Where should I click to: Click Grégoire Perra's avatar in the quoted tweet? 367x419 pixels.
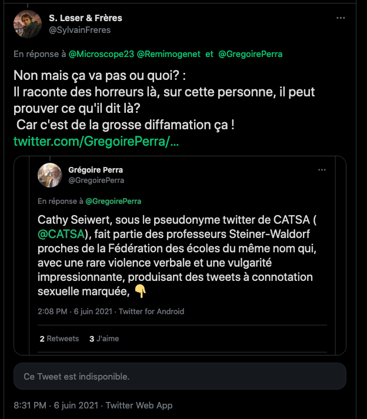(x=50, y=175)
